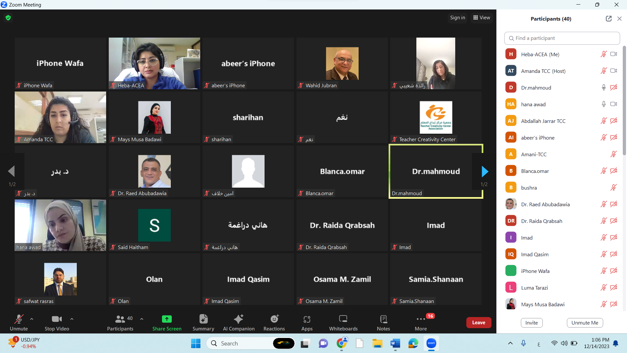
Task: Toggle the Participants panel button
Action: click(120, 319)
